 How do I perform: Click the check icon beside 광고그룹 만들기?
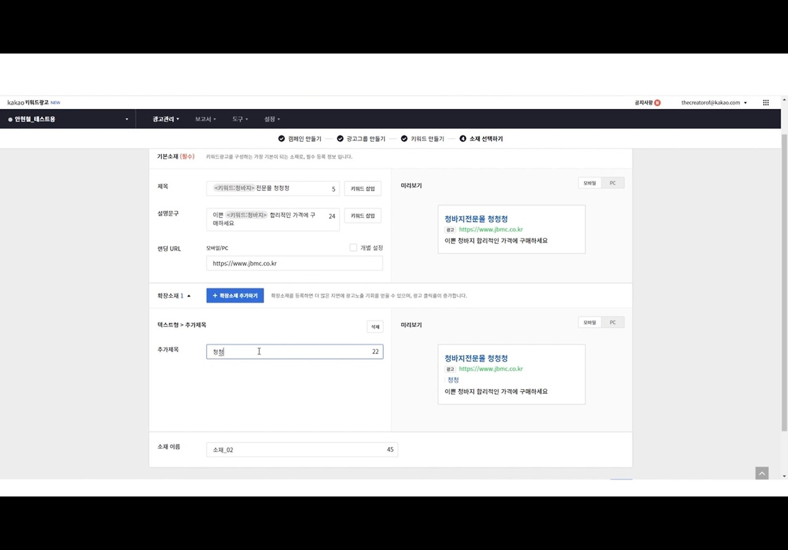340,139
